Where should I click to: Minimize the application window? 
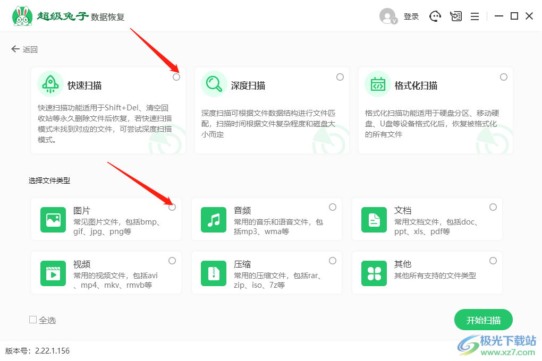(498, 16)
